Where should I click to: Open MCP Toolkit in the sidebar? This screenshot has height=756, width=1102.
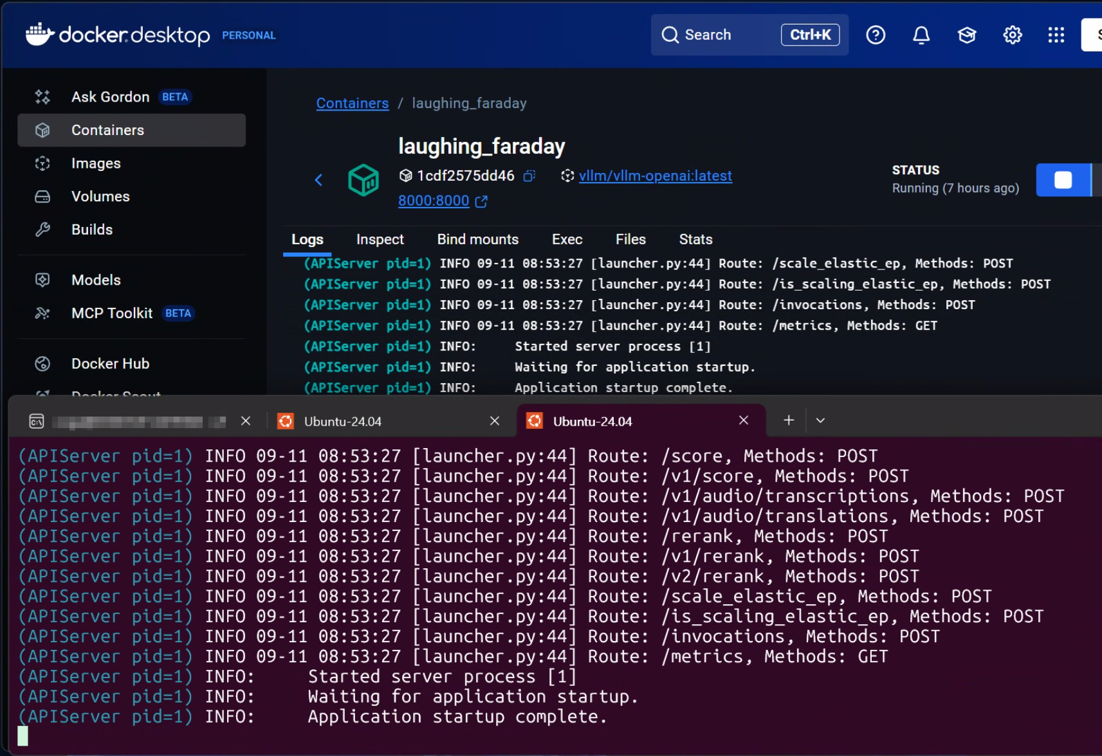131,313
